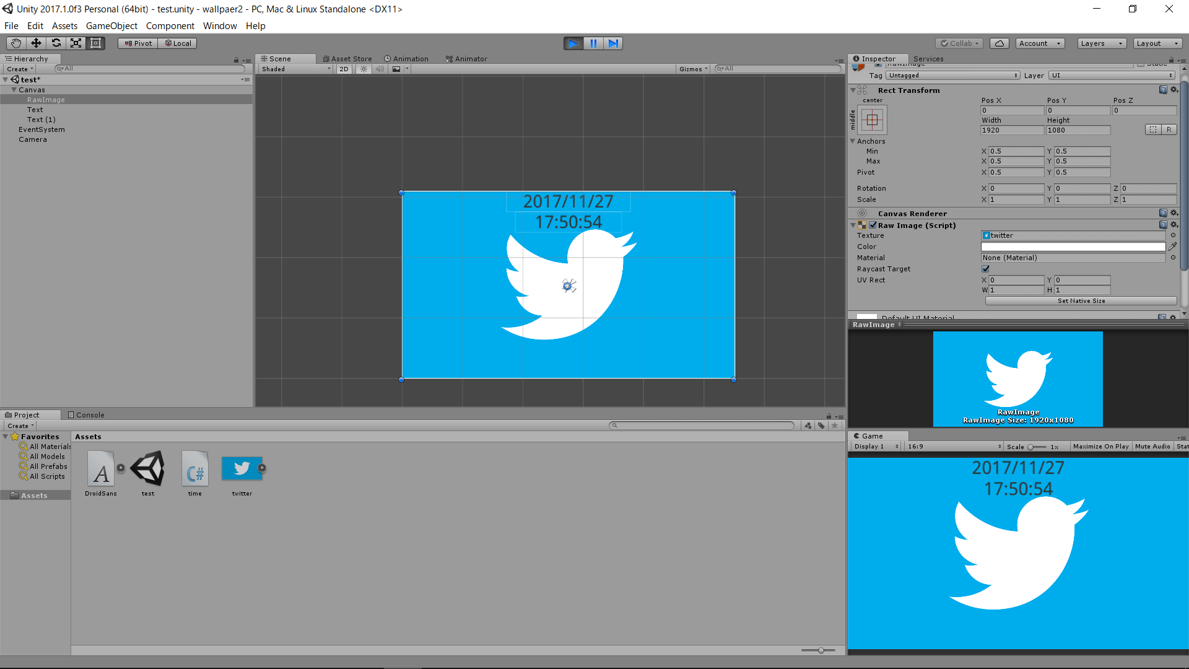Viewport: 1189px width, 669px height.
Task: Click the Collab button
Action: [959, 43]
